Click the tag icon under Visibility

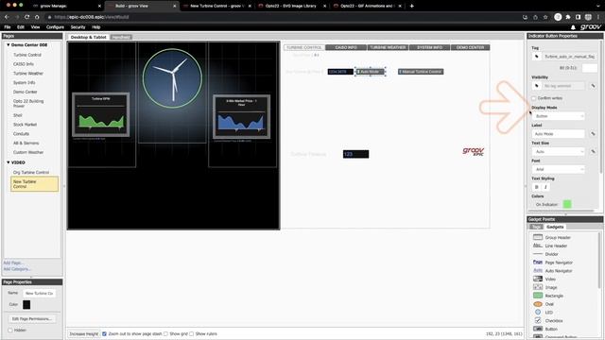pos(536,86)
